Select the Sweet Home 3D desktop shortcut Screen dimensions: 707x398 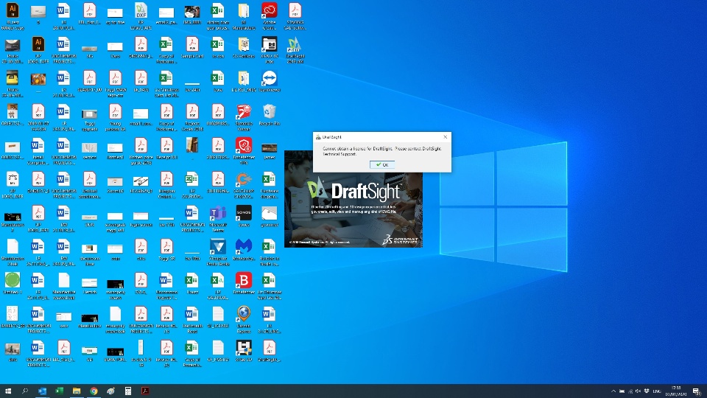click(244, 350)
